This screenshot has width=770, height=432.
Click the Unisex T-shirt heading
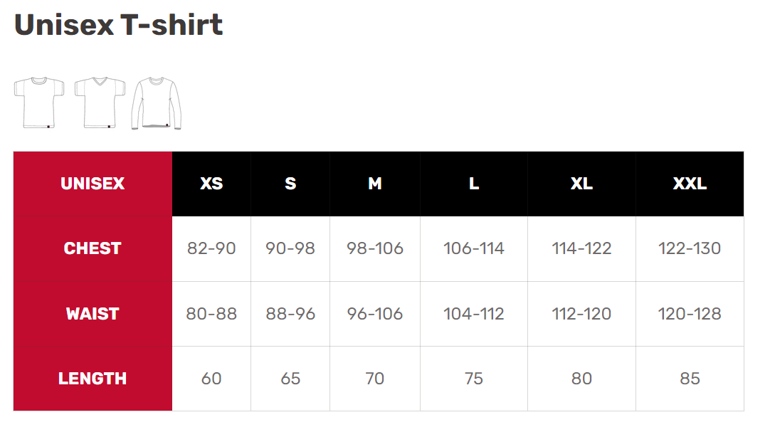[x=118, y=25]
